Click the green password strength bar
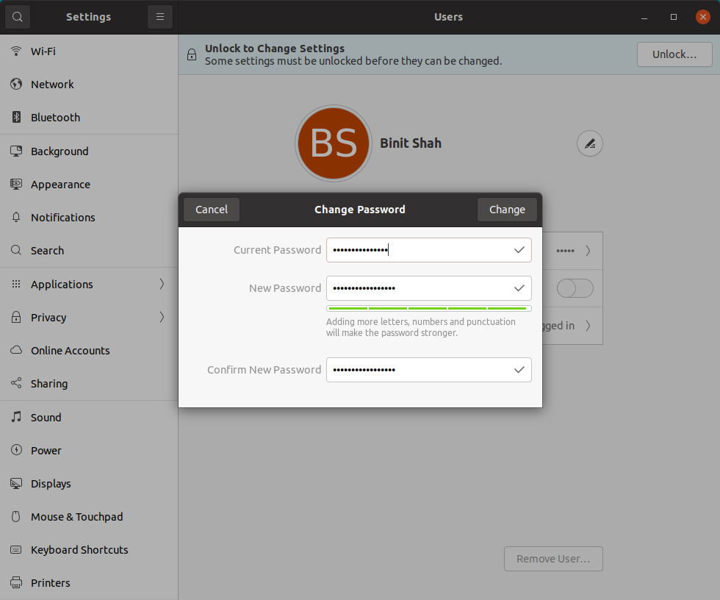This screenshot has height=600, width=720. pyautogui.click(x=429, y=309)
